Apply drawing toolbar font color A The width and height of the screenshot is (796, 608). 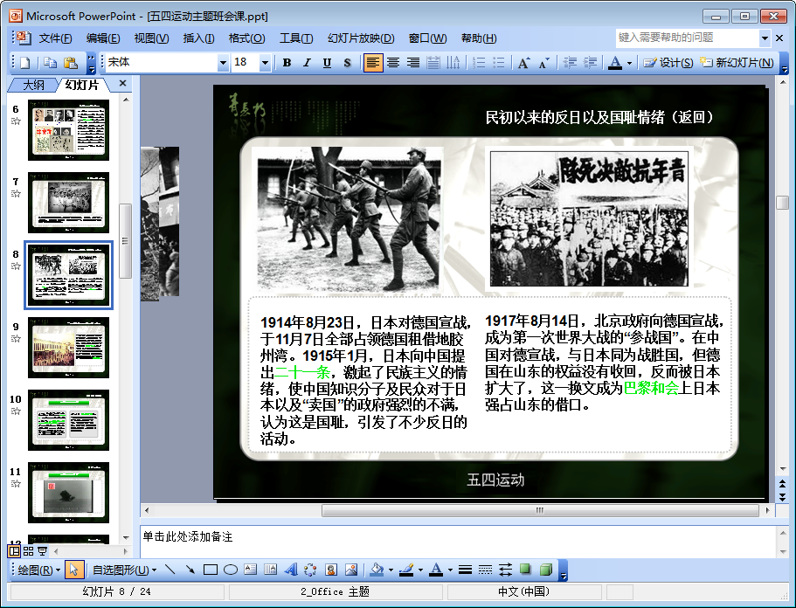[x=436, y=570]
